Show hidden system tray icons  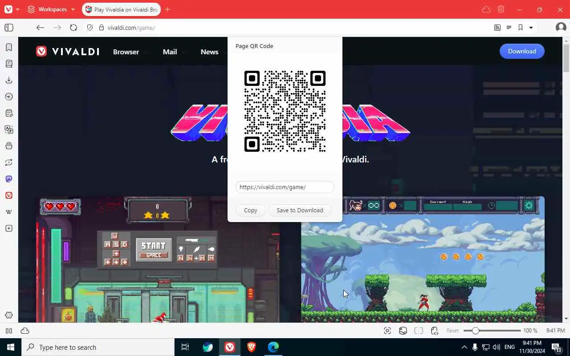464,347
